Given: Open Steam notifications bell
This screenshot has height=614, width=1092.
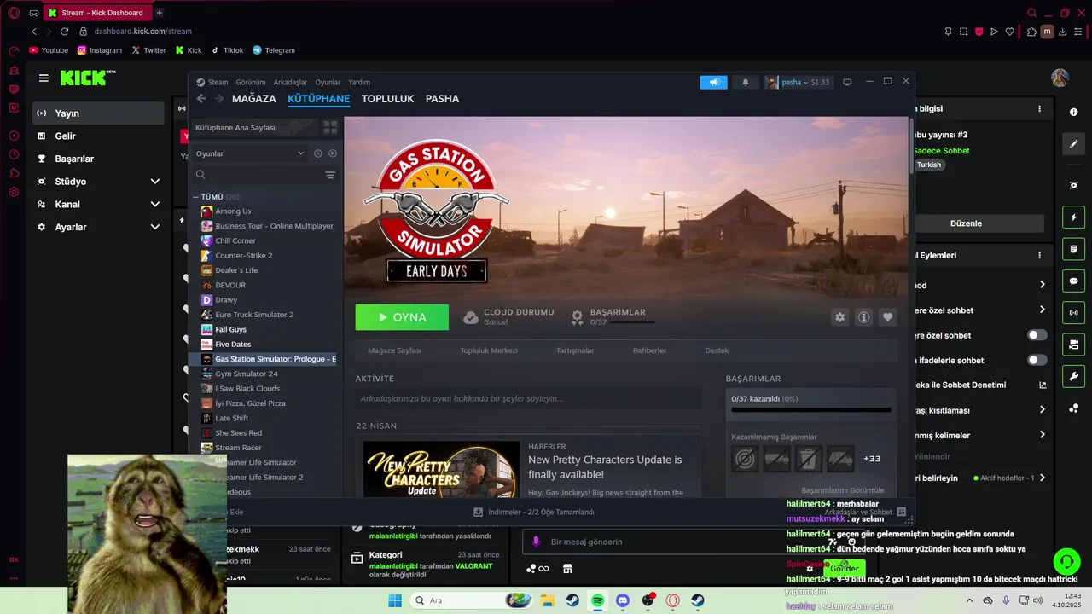Looking at the screenshot, I should coord(745,82).
